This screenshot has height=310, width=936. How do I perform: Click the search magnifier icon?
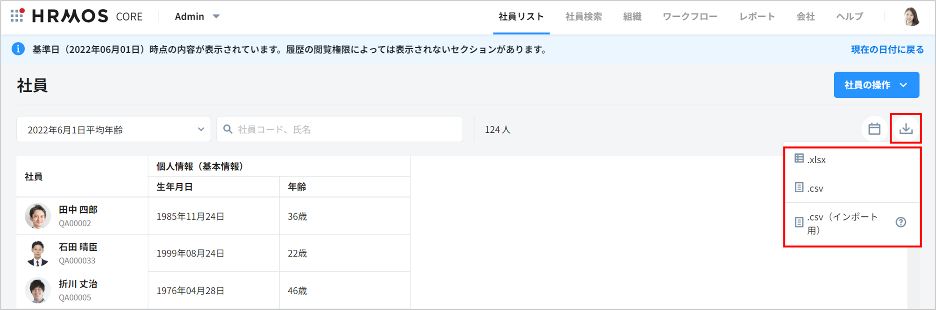pos(228,129)
